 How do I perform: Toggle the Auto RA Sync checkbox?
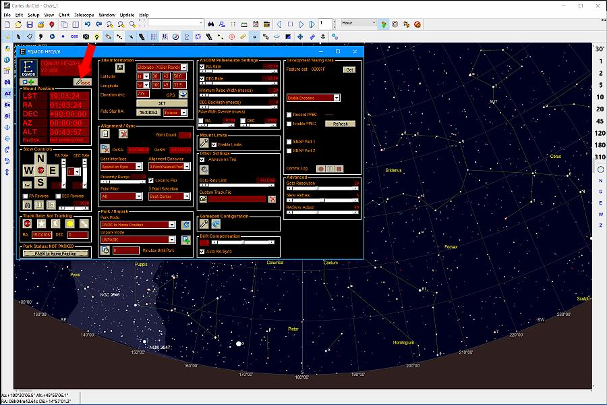click(202, 252)
